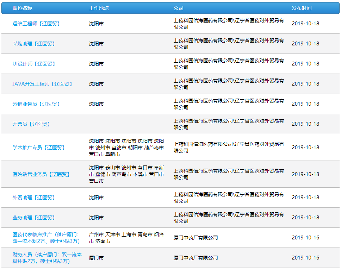Select the locations cell in 学术推广专员 row
The width and height of the screenshot is (341, 269).
click(126, 148)
